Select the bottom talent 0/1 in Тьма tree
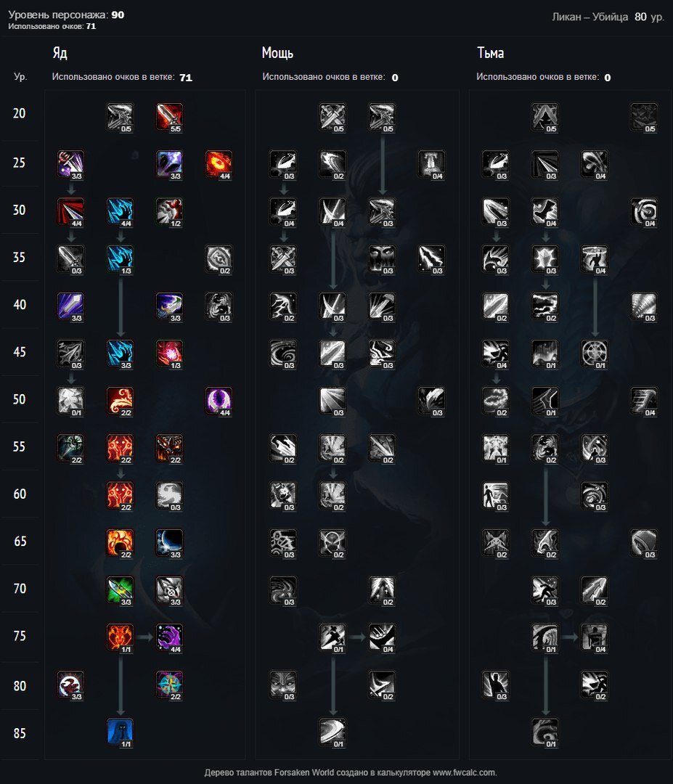The image size is (673, 784). pyautogui.click(x=545, y=733)
